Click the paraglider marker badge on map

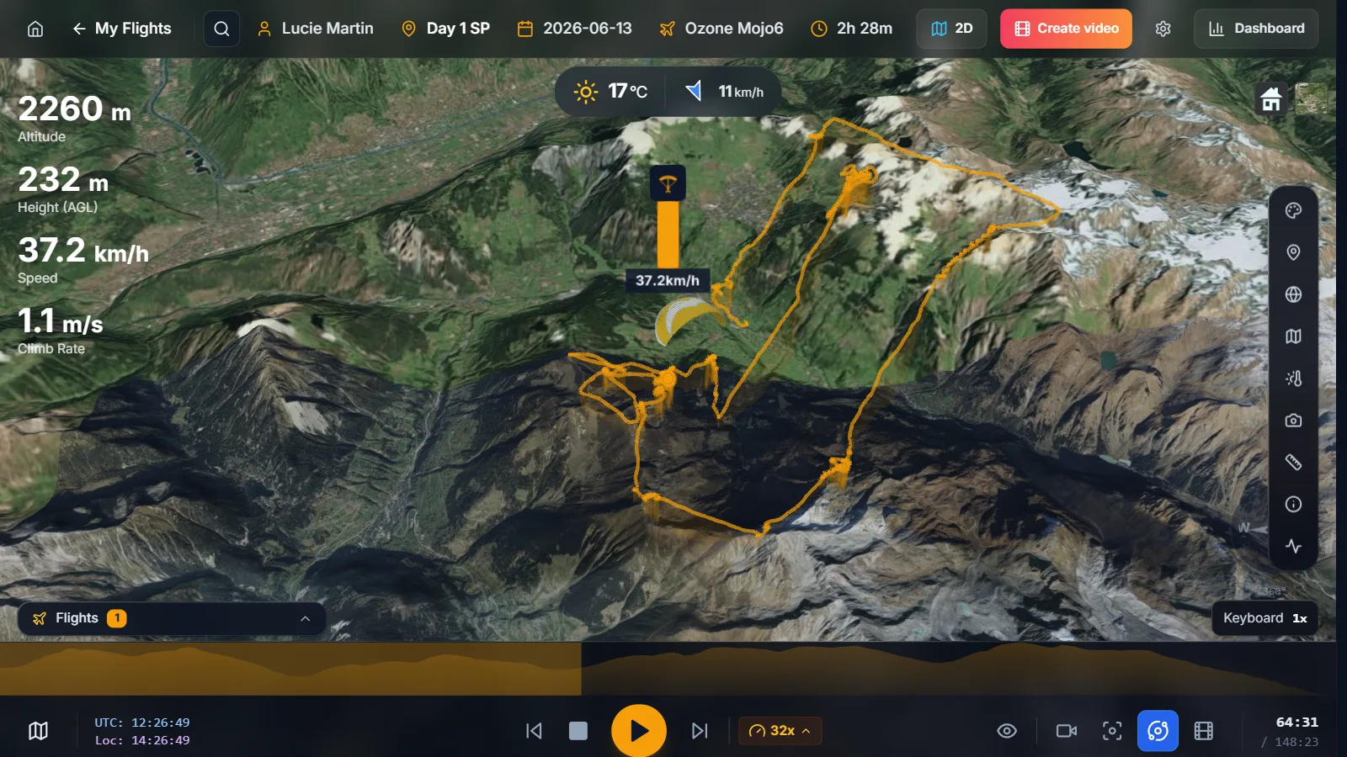[x=668, y=183]
